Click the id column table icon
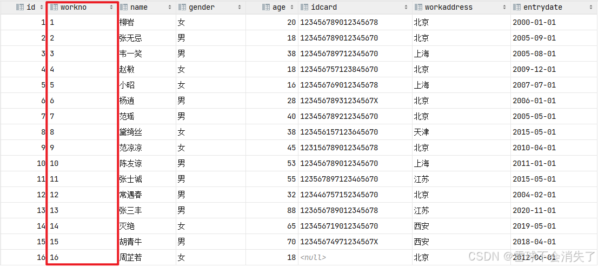This screenshot has width=598, height=267. pos(20,7)
